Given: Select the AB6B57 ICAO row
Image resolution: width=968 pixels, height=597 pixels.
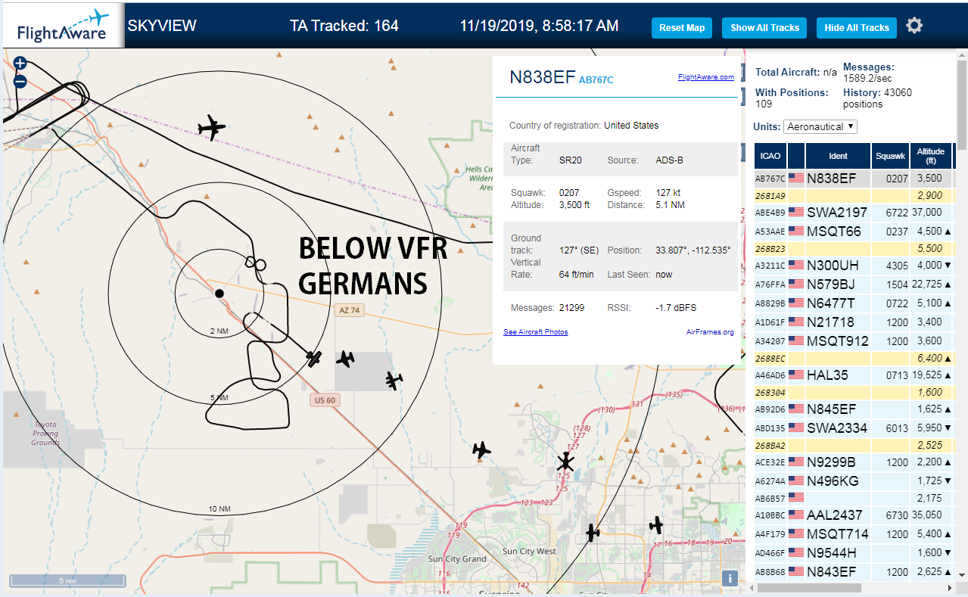Looking at the screenshot, I should (x=854, y=499).
